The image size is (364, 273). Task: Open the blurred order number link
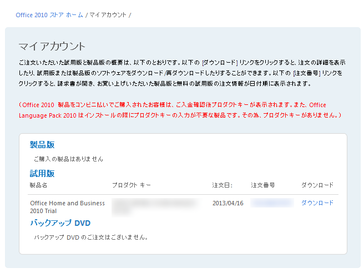(x=272, y=203)
